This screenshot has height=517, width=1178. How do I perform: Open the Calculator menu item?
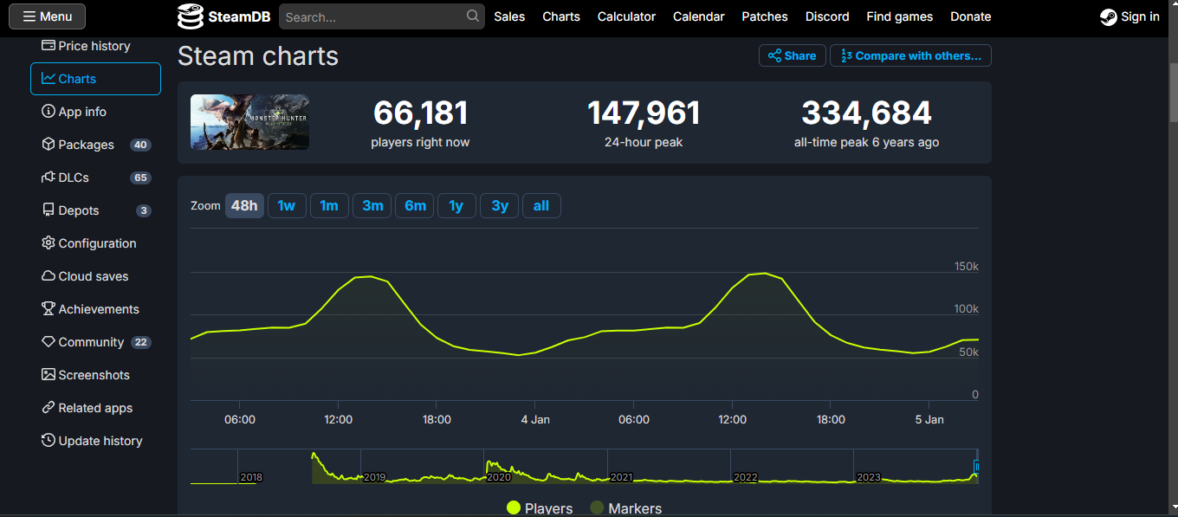click(626, 16)
